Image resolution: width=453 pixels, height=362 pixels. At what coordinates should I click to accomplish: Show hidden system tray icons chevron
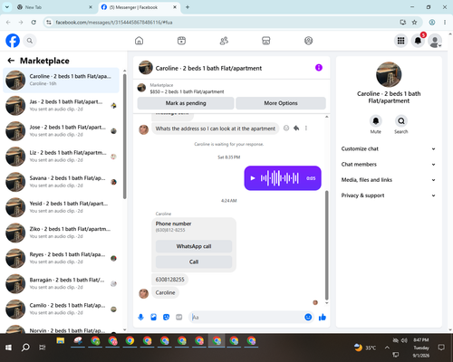click(x=387, y=348)
